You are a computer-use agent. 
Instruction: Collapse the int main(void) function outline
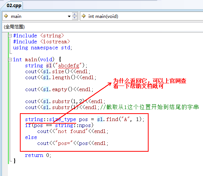(x=10, y=59)
